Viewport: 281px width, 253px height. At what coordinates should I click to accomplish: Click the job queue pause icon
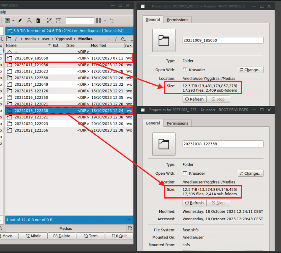pyautogui.click(x=99, y=21)
